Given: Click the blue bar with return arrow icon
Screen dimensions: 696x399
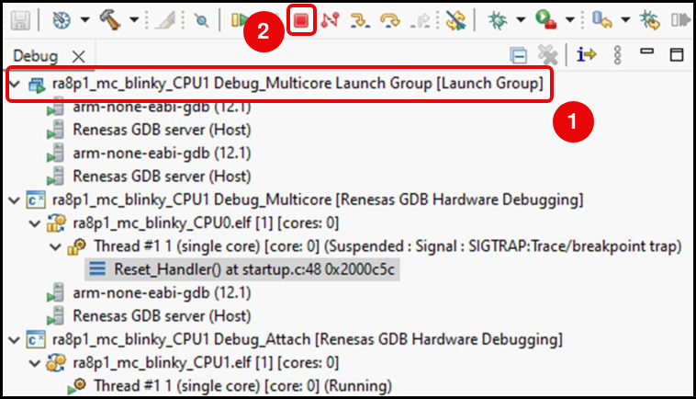Looking at the screenshot, I should [x=602, y=20].
